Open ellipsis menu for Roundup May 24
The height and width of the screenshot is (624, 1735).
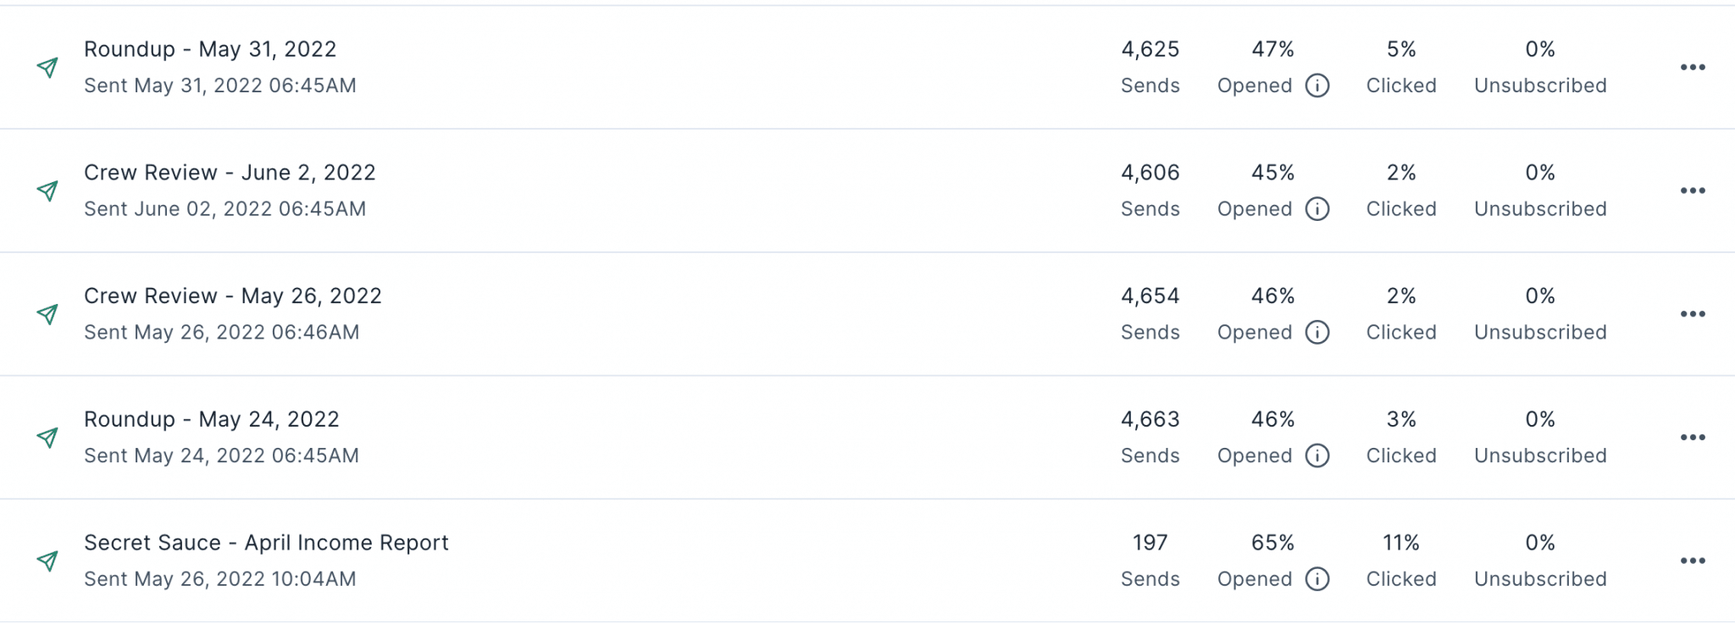click(x=1693, y=438)
